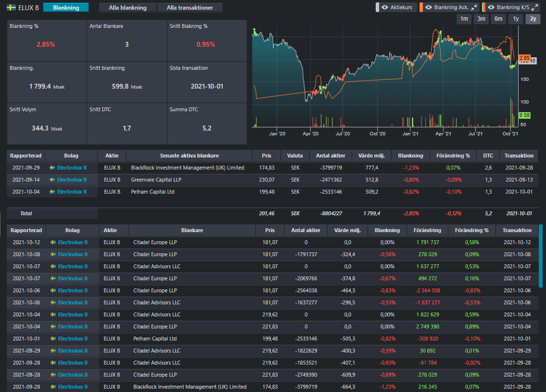Image resolution: width=546 pixels, height=392 pixels.
Task: Select the Antal Blankare tile showing 3
Action: 127,40
